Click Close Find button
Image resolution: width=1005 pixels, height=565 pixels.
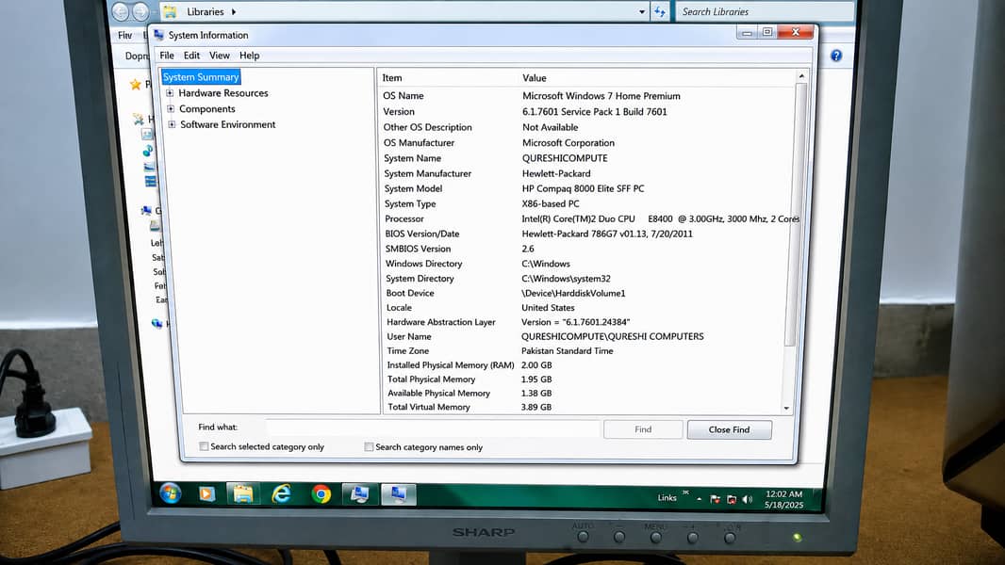click(x=730, y=429)
